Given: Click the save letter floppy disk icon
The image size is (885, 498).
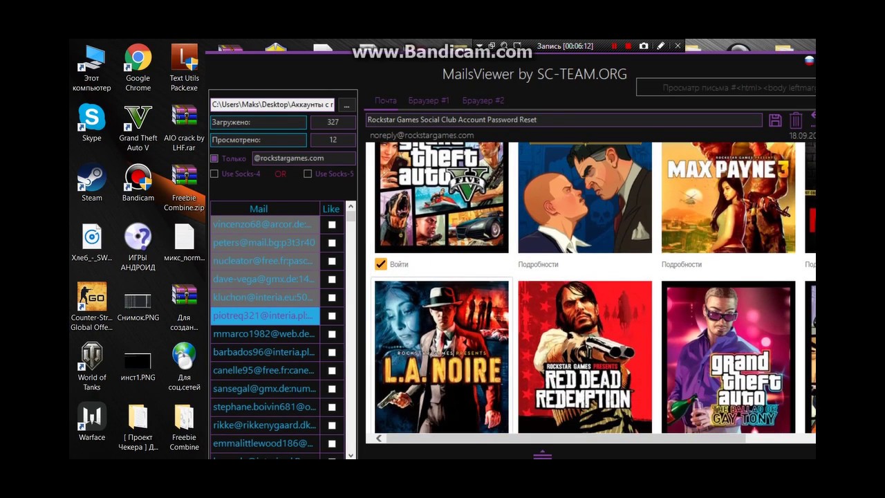Looking at the screenshot, I should [775, 120].
